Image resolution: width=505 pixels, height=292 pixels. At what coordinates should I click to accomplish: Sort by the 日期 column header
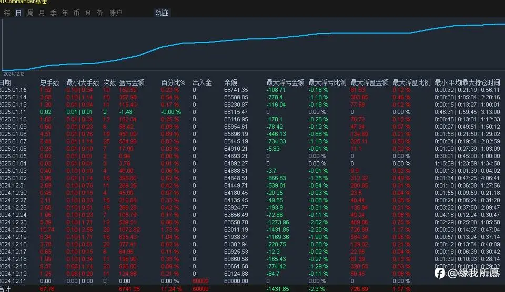pyautogui.click(x=5, y=82)
